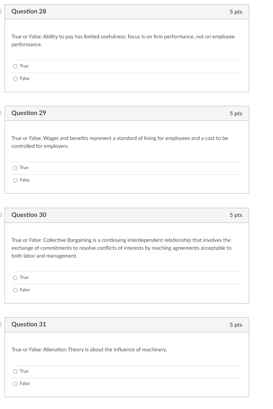
Task: Click the Collective Bargaining question text
Action: [x=121, y=248]
